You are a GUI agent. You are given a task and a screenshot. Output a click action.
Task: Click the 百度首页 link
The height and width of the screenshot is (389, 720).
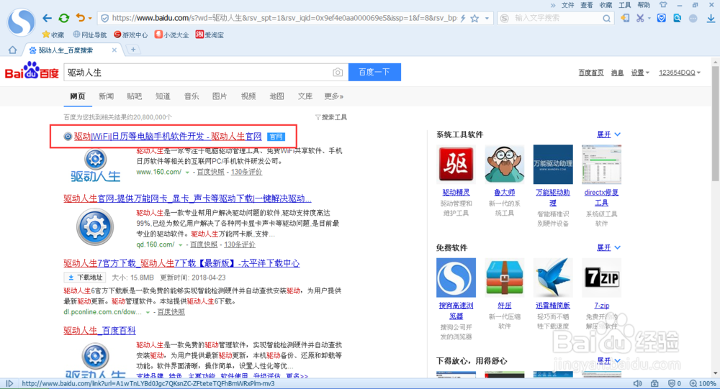591,73
